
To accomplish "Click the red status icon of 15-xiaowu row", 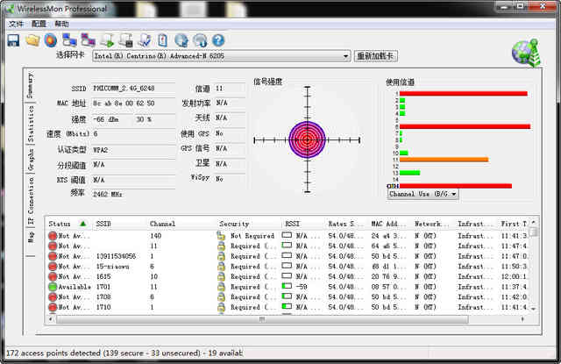I will (53, 267).
